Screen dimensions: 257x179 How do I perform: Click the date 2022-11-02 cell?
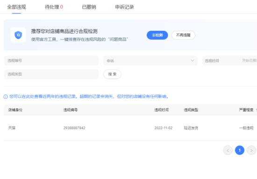tap(164, 128)
